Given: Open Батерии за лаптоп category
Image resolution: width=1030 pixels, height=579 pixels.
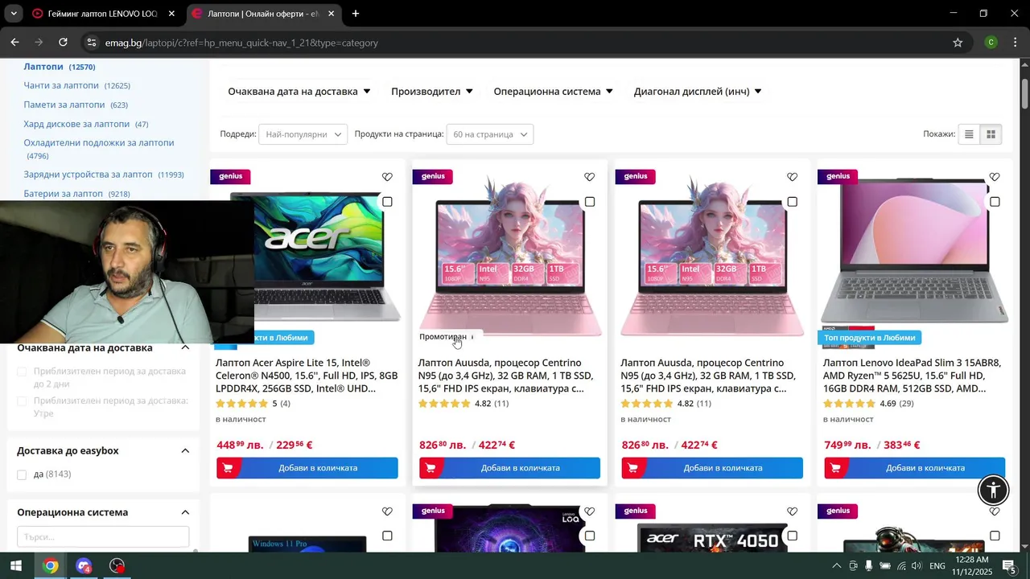Looking at the screenshot, I should 64,194.
